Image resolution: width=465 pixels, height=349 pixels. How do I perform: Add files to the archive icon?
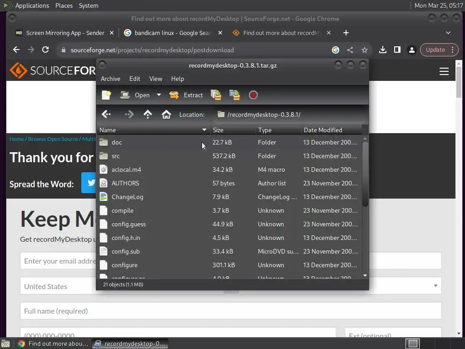tap(216, 95)
